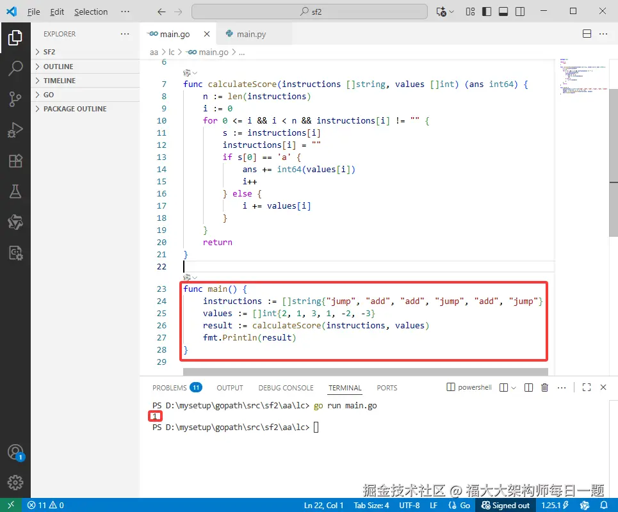Switch to main.py tab

coord(251,35)
